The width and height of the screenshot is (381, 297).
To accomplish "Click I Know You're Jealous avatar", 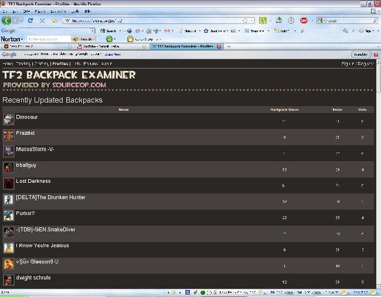I will click(9, 248).
